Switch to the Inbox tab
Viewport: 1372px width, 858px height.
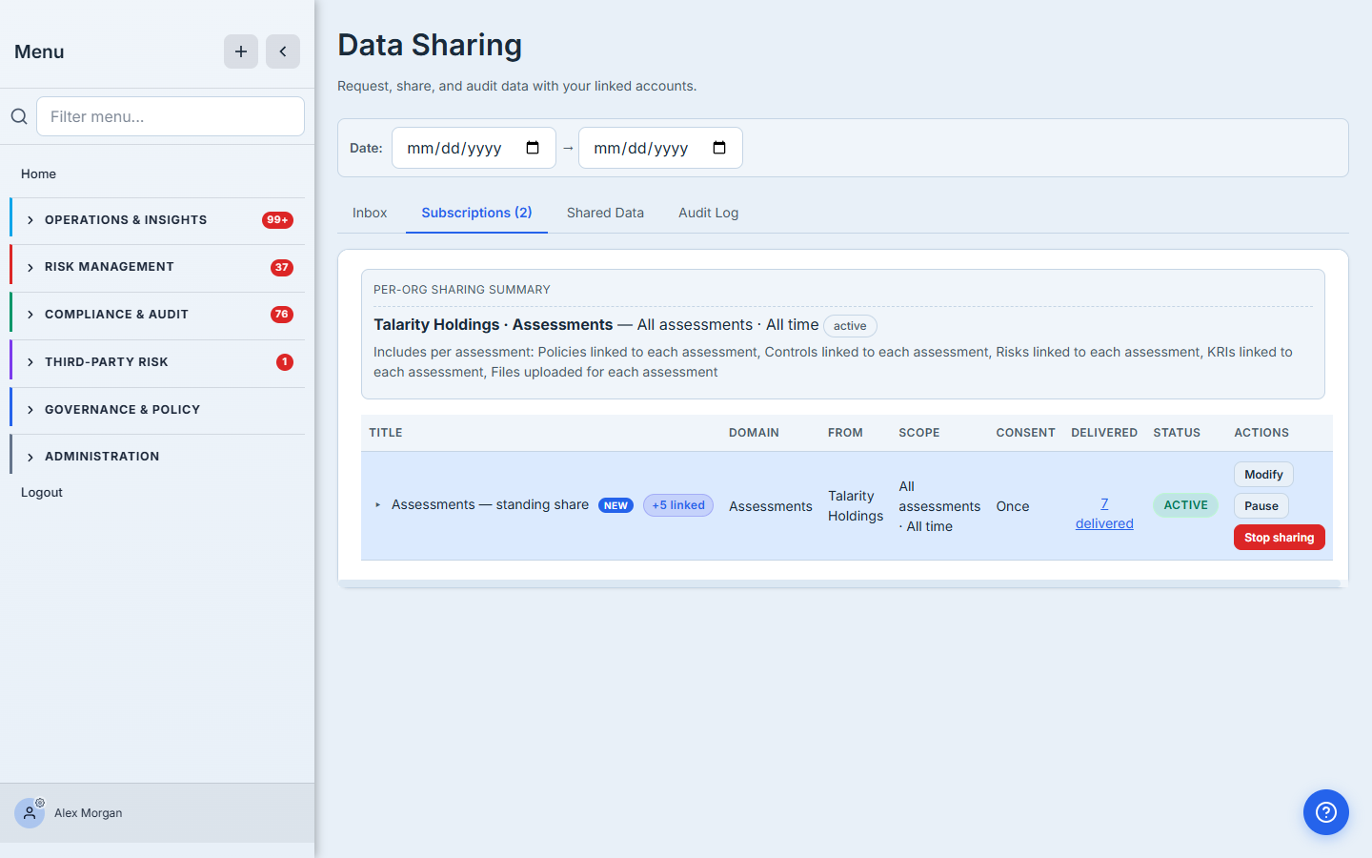pos(370,213)
